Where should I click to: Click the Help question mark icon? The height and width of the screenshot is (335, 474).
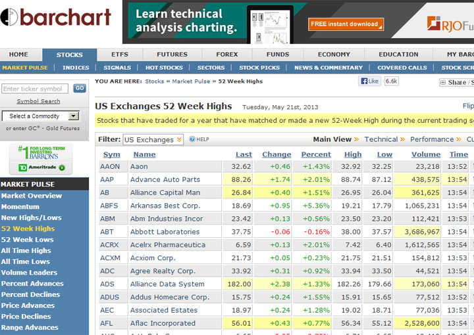(x=192, y=139)
